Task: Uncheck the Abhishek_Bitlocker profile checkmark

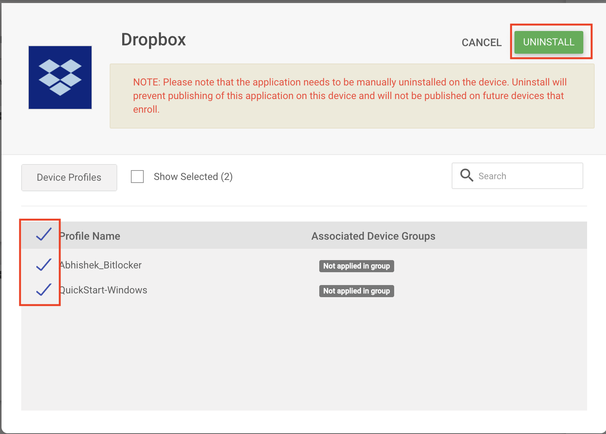Action: [44, 265]
